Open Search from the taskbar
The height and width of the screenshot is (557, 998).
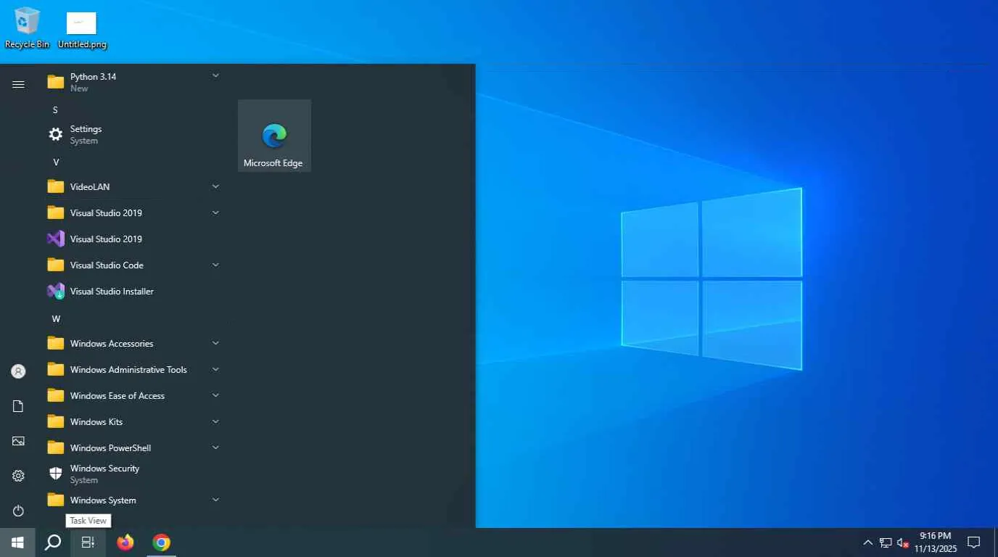click(52, 542)
